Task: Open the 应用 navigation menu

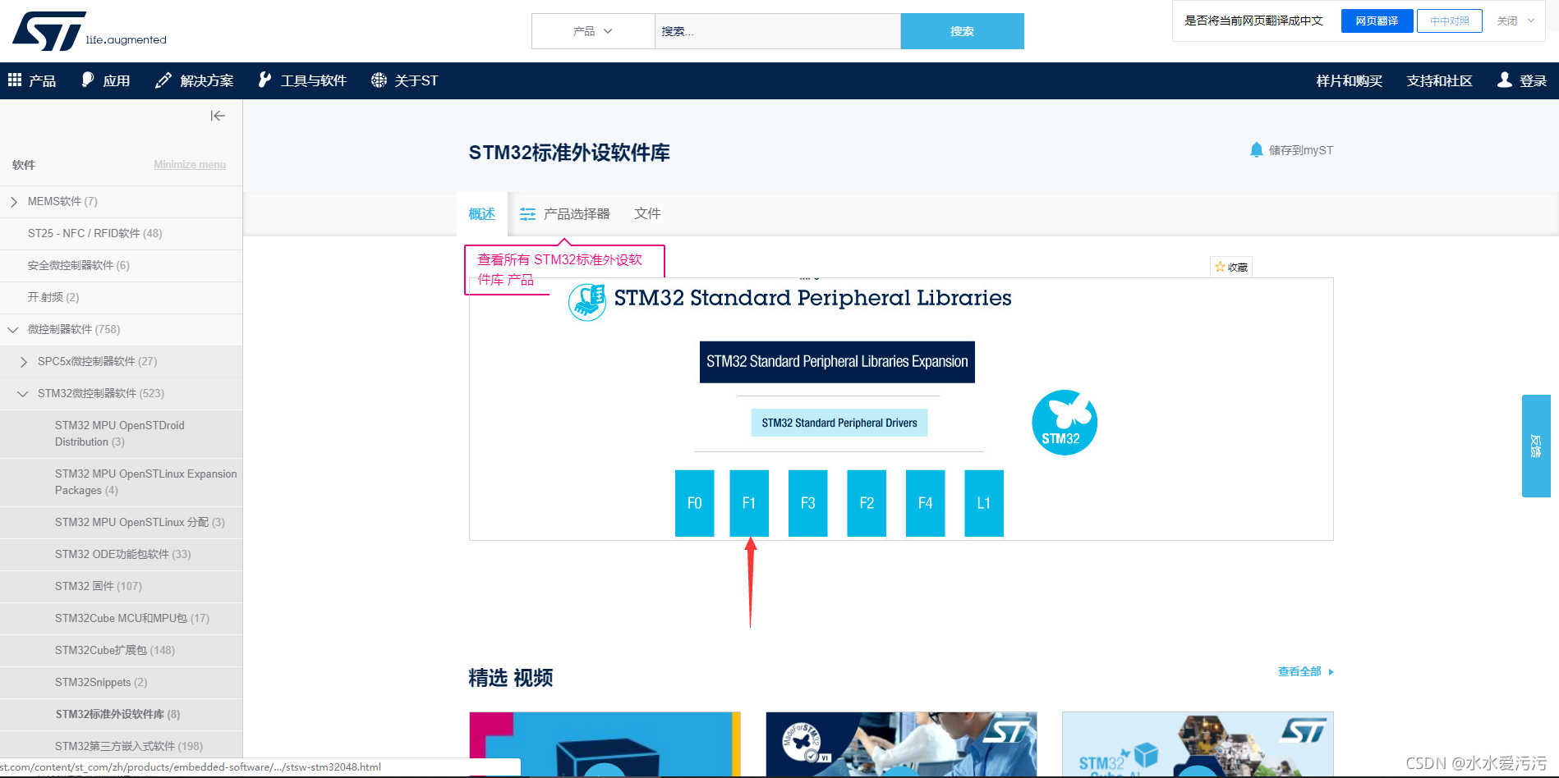Action: point(105,80)
